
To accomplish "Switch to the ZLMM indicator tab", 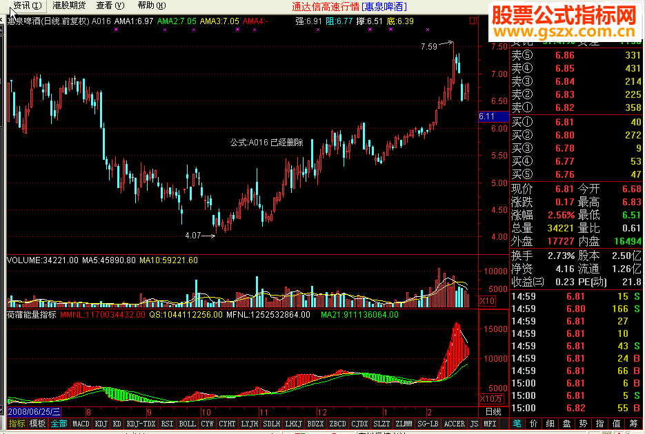I will (404, 424).
